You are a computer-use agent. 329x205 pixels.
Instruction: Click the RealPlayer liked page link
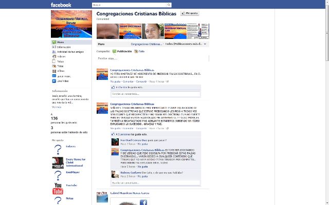(x=73, y=173)
